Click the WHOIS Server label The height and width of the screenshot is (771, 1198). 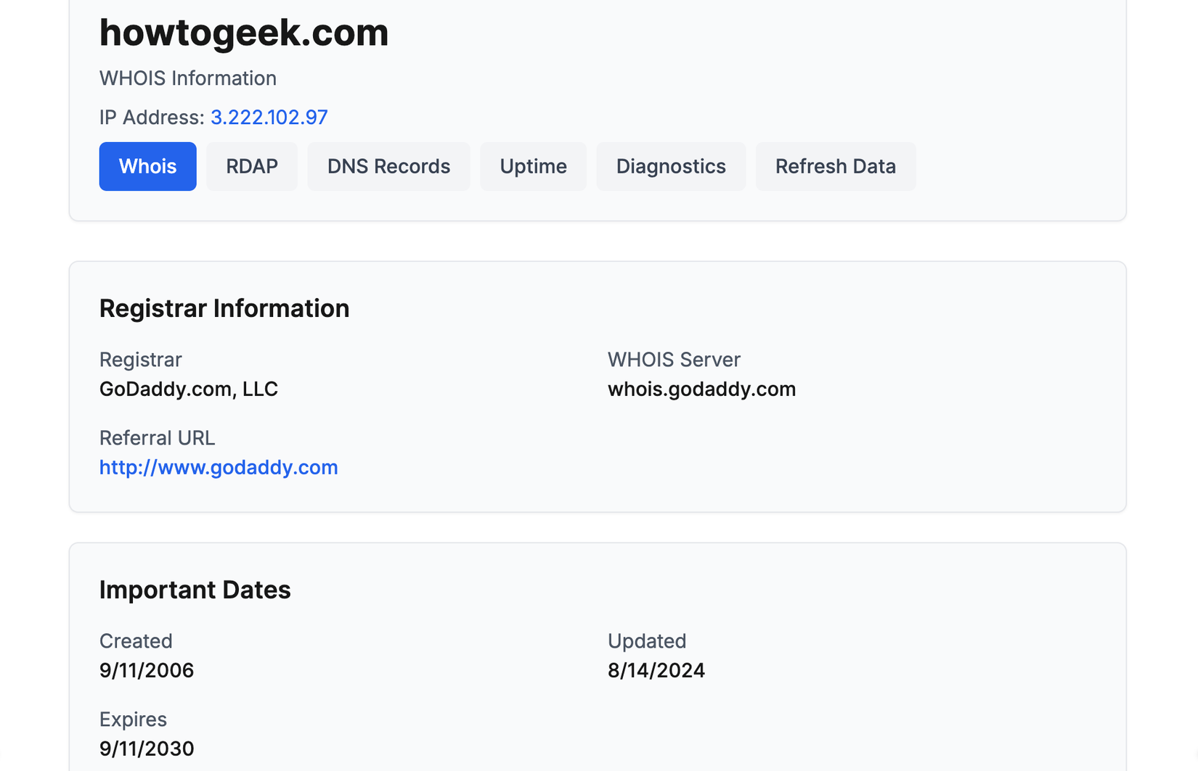click(674, 359)
